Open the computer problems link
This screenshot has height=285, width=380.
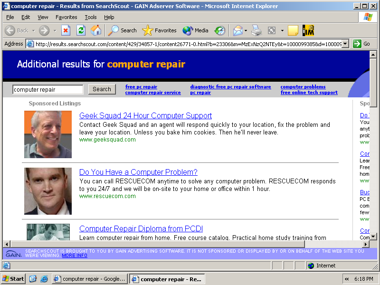coord(303,87)
